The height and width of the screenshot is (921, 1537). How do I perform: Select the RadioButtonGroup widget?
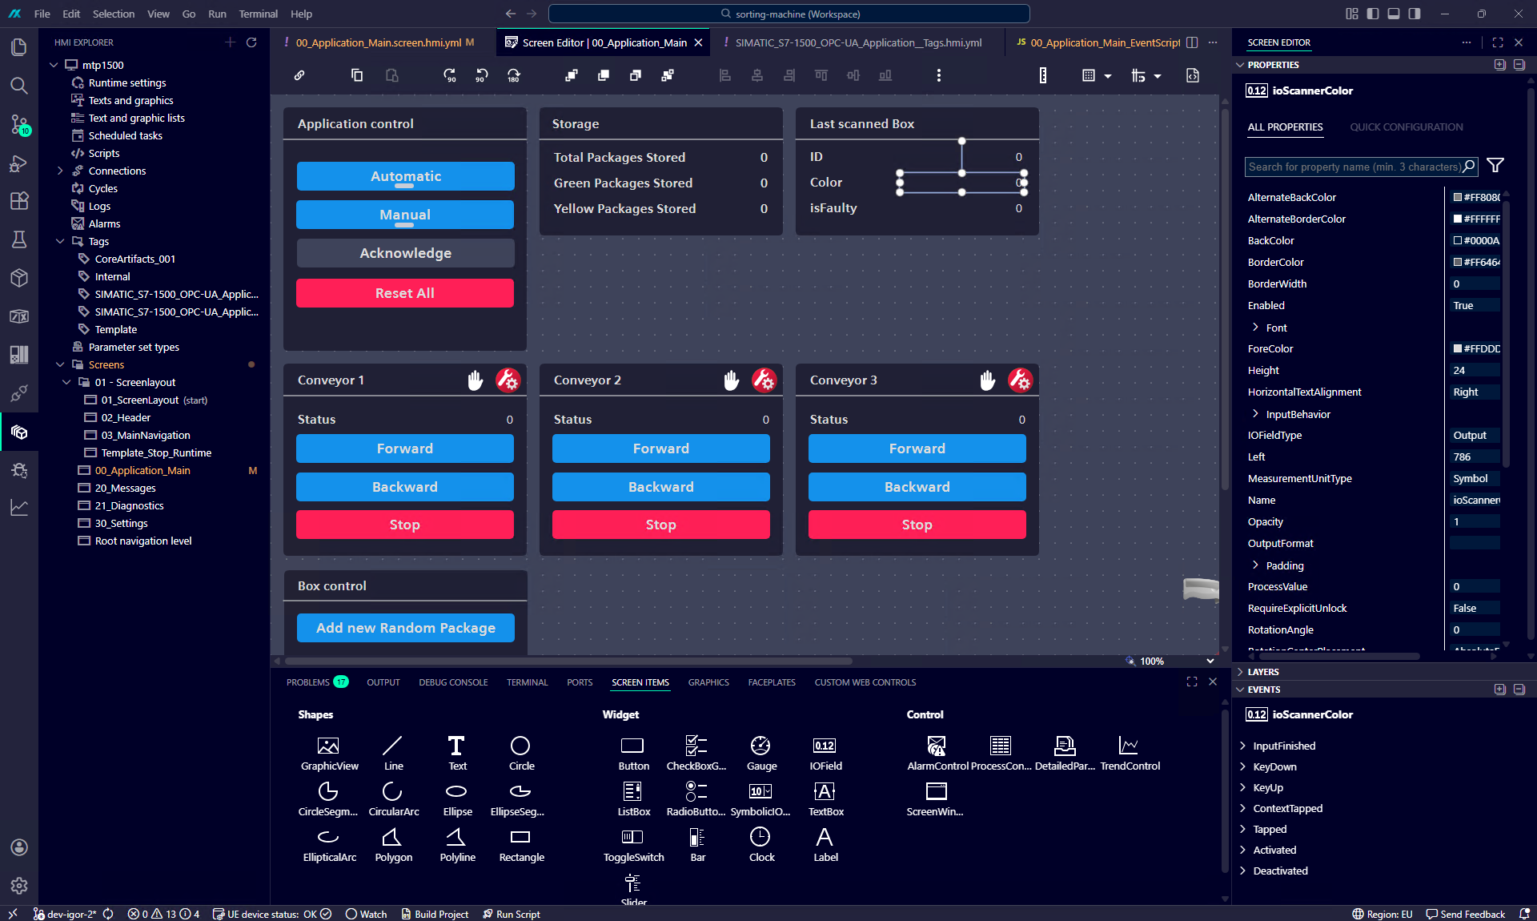(x=696, y=799)
